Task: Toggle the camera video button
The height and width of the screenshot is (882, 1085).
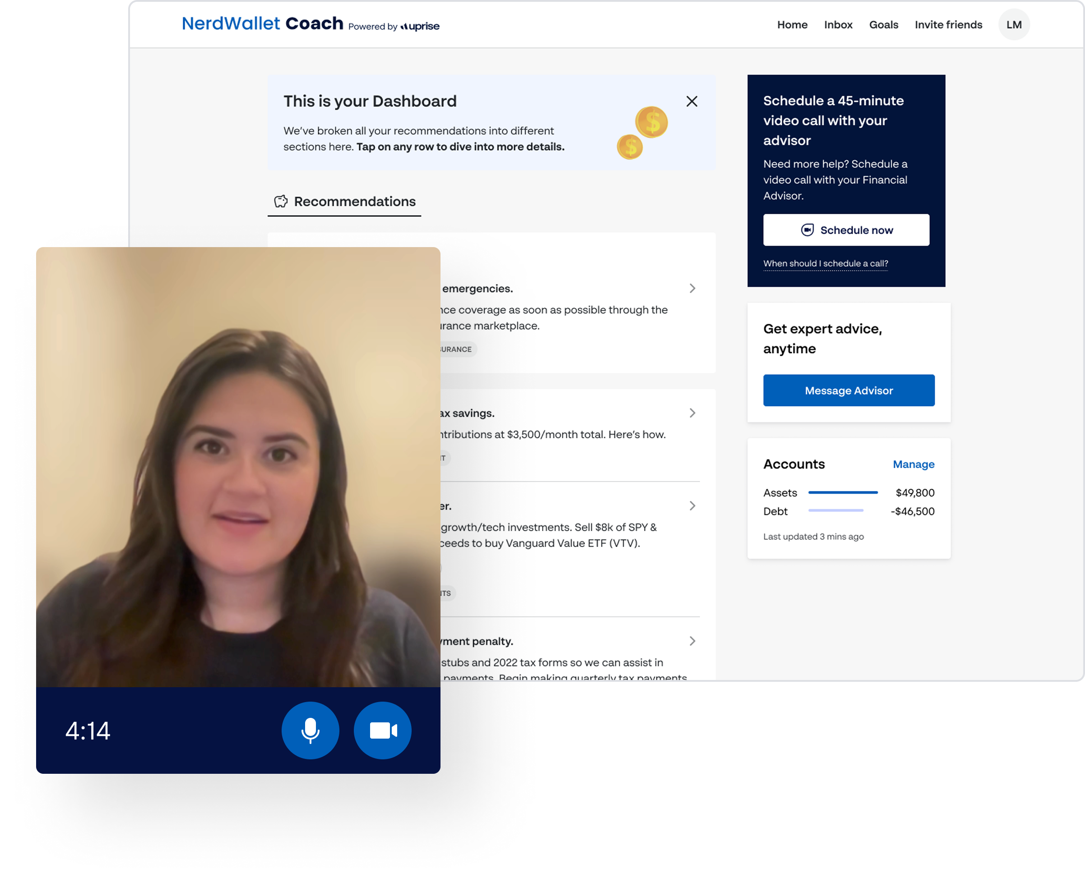Action: [x=382, y=730]
